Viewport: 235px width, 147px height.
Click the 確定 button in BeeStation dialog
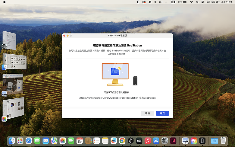point(162,113)
